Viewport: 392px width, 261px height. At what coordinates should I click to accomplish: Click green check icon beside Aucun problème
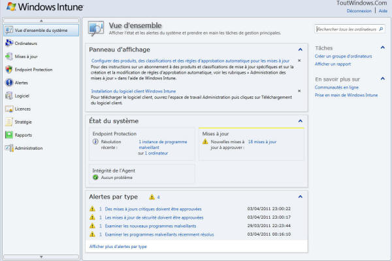[95, 177]
